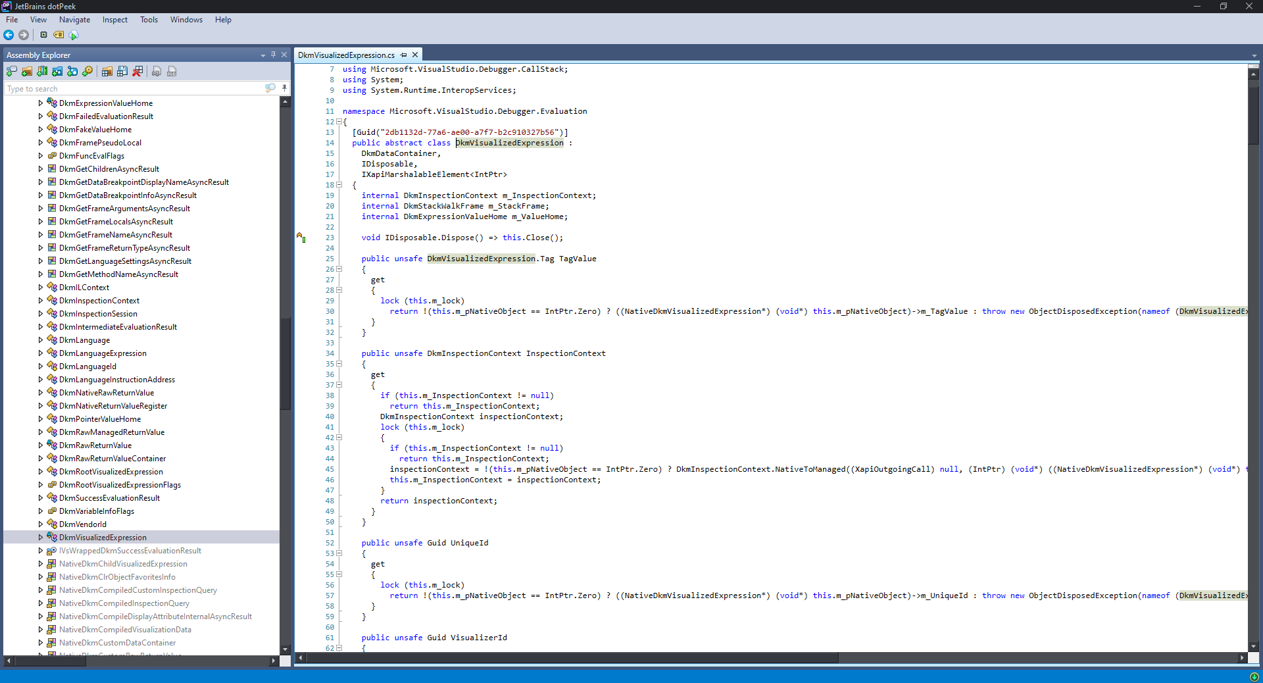The width and height of the screenshot is (1263, 683).
Task: Collapse the UniqueId property fold at line 53
Action: [x=339, y=553]
